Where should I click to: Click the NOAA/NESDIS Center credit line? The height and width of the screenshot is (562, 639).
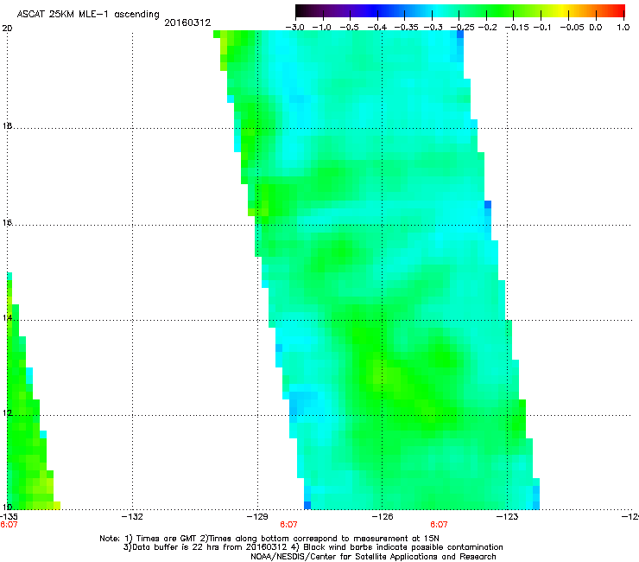pyautogui.click(x=373, y=557)
